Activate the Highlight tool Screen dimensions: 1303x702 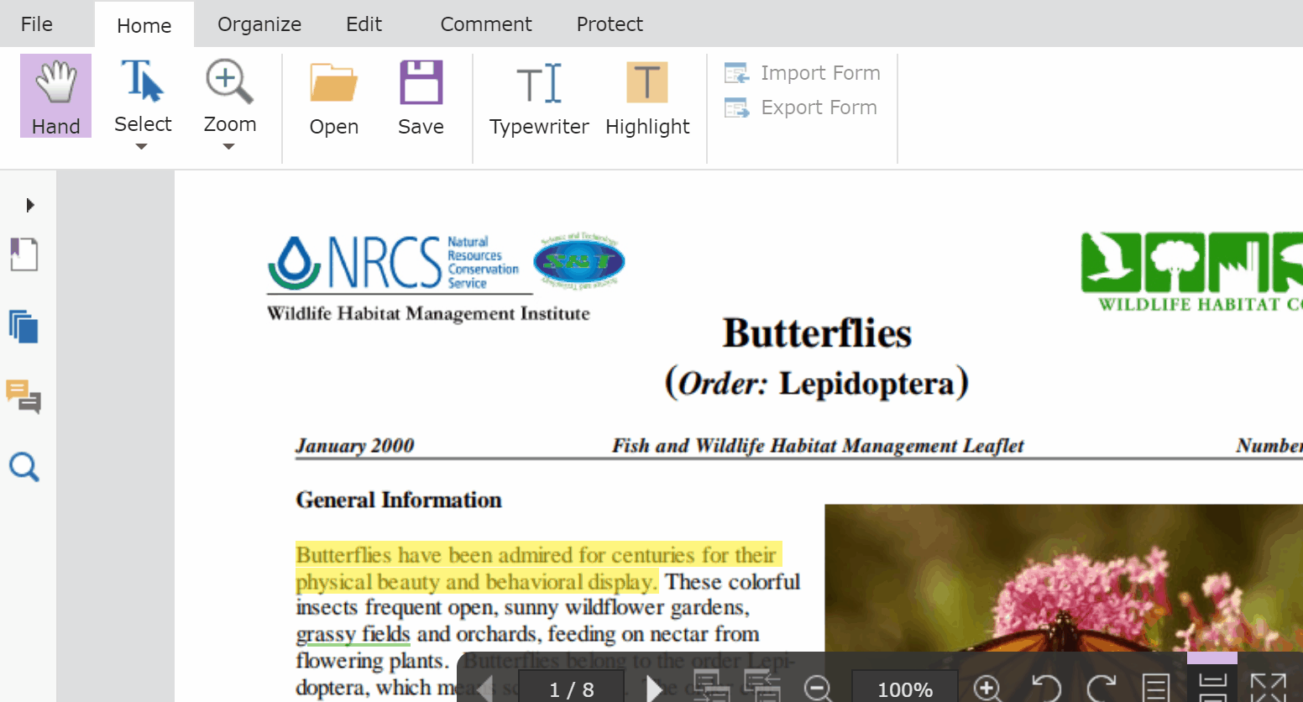(x=647, y=97)
